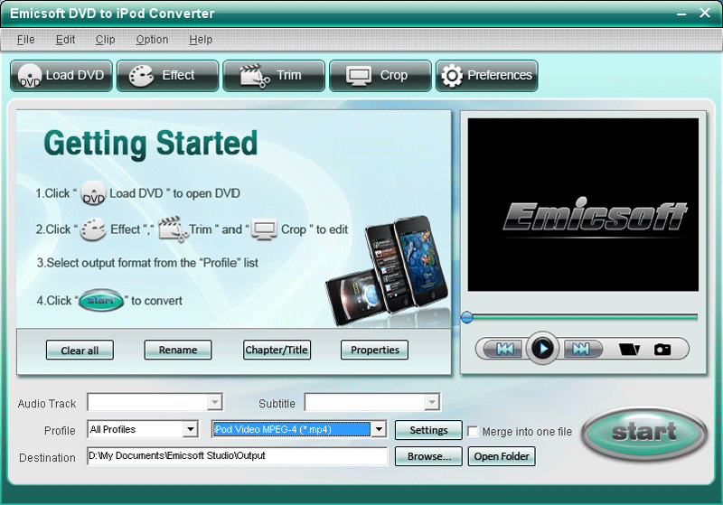The height and width of the screenshot is (505, 723).
Task: Click the Open Folder button
Action: pos(502,456)
